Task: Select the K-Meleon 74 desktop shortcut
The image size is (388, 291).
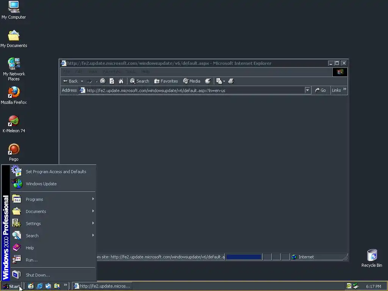Action: tap(14, 124)
